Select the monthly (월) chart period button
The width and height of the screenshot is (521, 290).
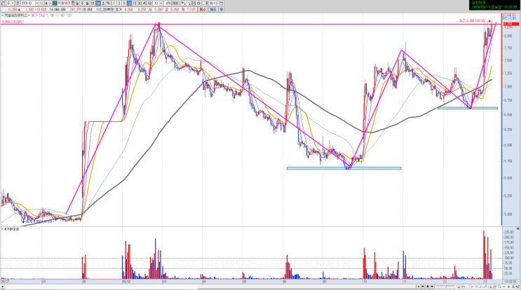[x=88, y=3]
